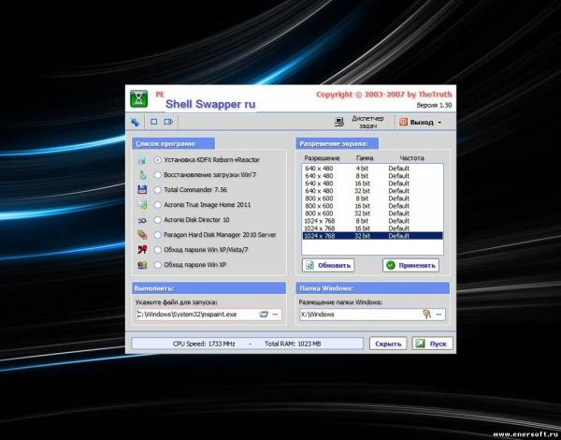This screenshot has width=561, height=440.
Task: Select the Установка KDFX Reborn+Reactor radio button
Action: (157, 160)
